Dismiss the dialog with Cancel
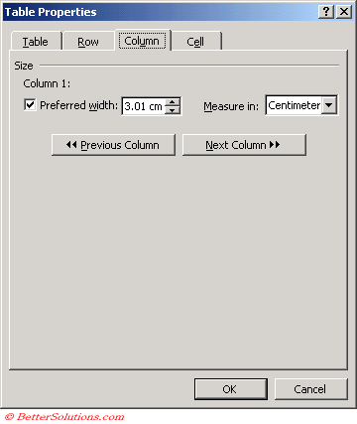Viewport: 357px width, 424px height. click(310, 389)
